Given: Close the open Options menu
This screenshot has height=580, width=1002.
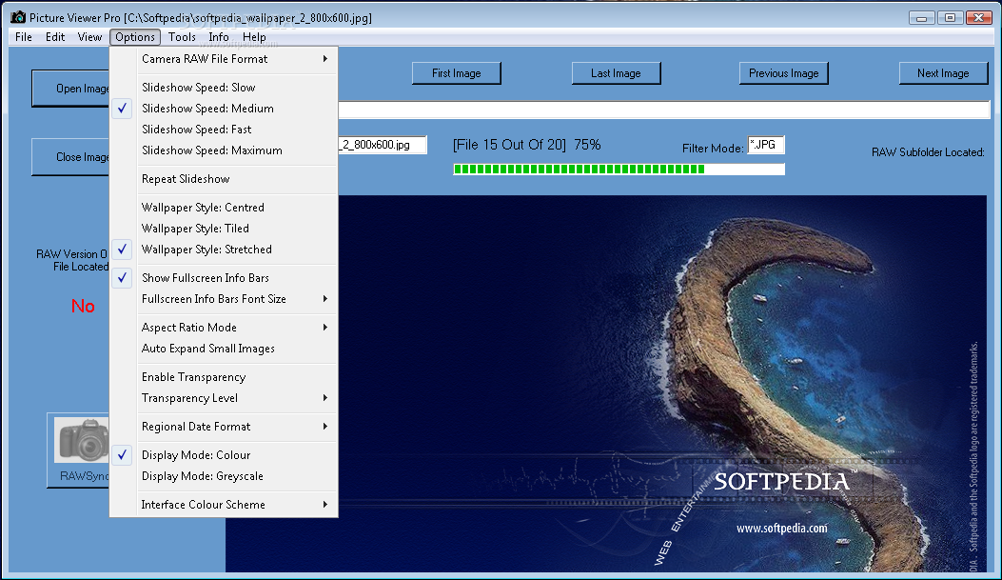Looking at the screenshot, I should click(x=135, y=37).
